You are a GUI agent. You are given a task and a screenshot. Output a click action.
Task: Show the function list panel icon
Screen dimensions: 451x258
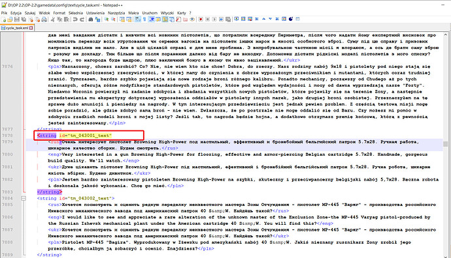click(178, 19)
